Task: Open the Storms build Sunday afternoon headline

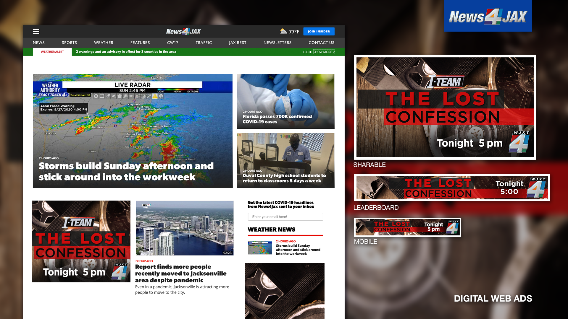Action: 126,171
